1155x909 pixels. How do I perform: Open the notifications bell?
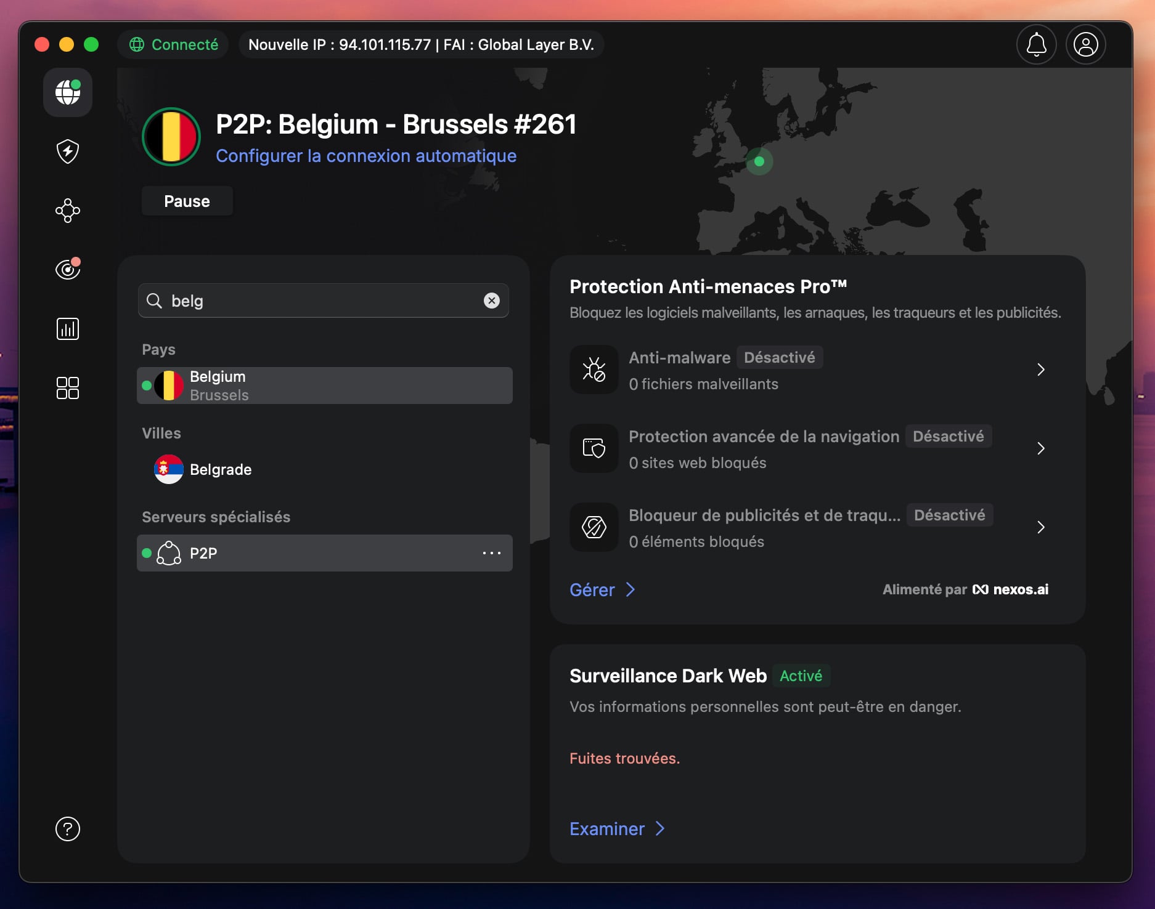(1036, 44)
